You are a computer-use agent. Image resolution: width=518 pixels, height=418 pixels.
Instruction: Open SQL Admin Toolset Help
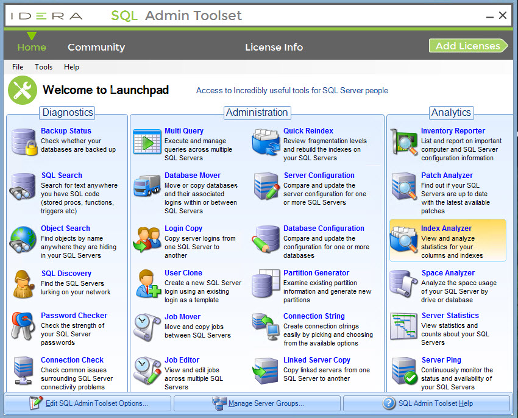[x=427, y=403]
